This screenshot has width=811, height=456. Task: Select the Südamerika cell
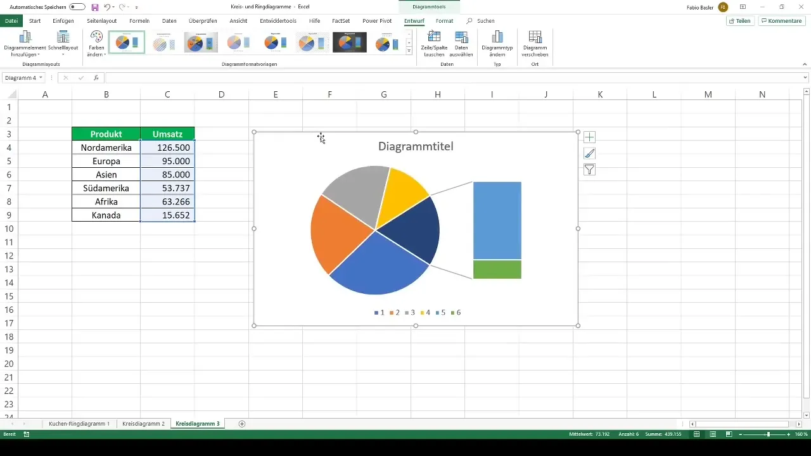coord(106,188)
